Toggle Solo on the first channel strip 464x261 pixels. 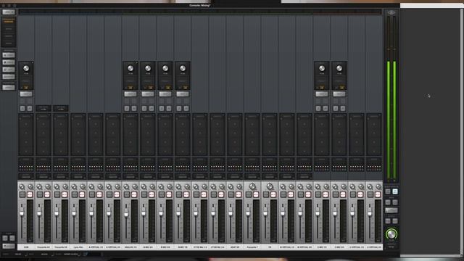pos(22,195)
